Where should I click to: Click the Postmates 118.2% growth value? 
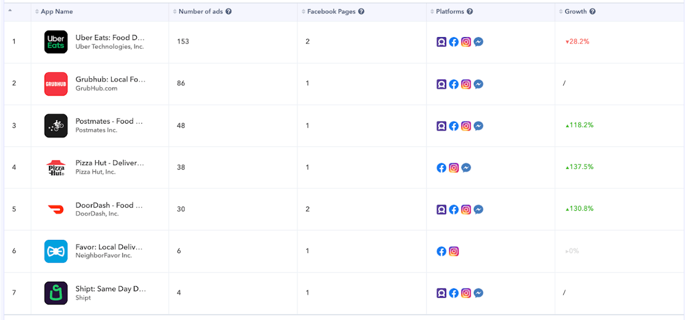[x=579, y=125]
